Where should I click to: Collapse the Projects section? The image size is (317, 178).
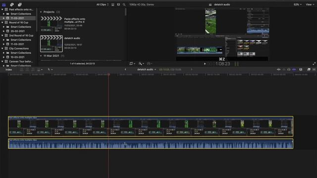click(x=41, y=12)
